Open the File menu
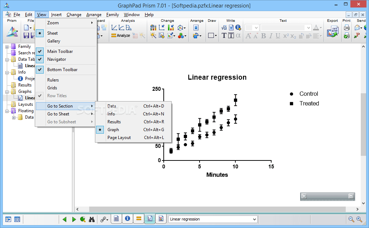Image resolution: width=369 pixels, height=228 pixels. (x=17, y=15)
